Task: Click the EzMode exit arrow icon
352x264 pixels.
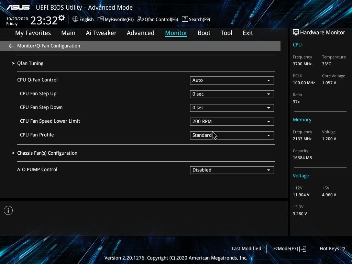Action: click(303, 249)
